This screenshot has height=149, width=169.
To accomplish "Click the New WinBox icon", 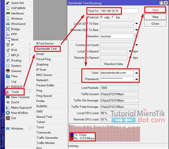I will (x=8, y=113).
